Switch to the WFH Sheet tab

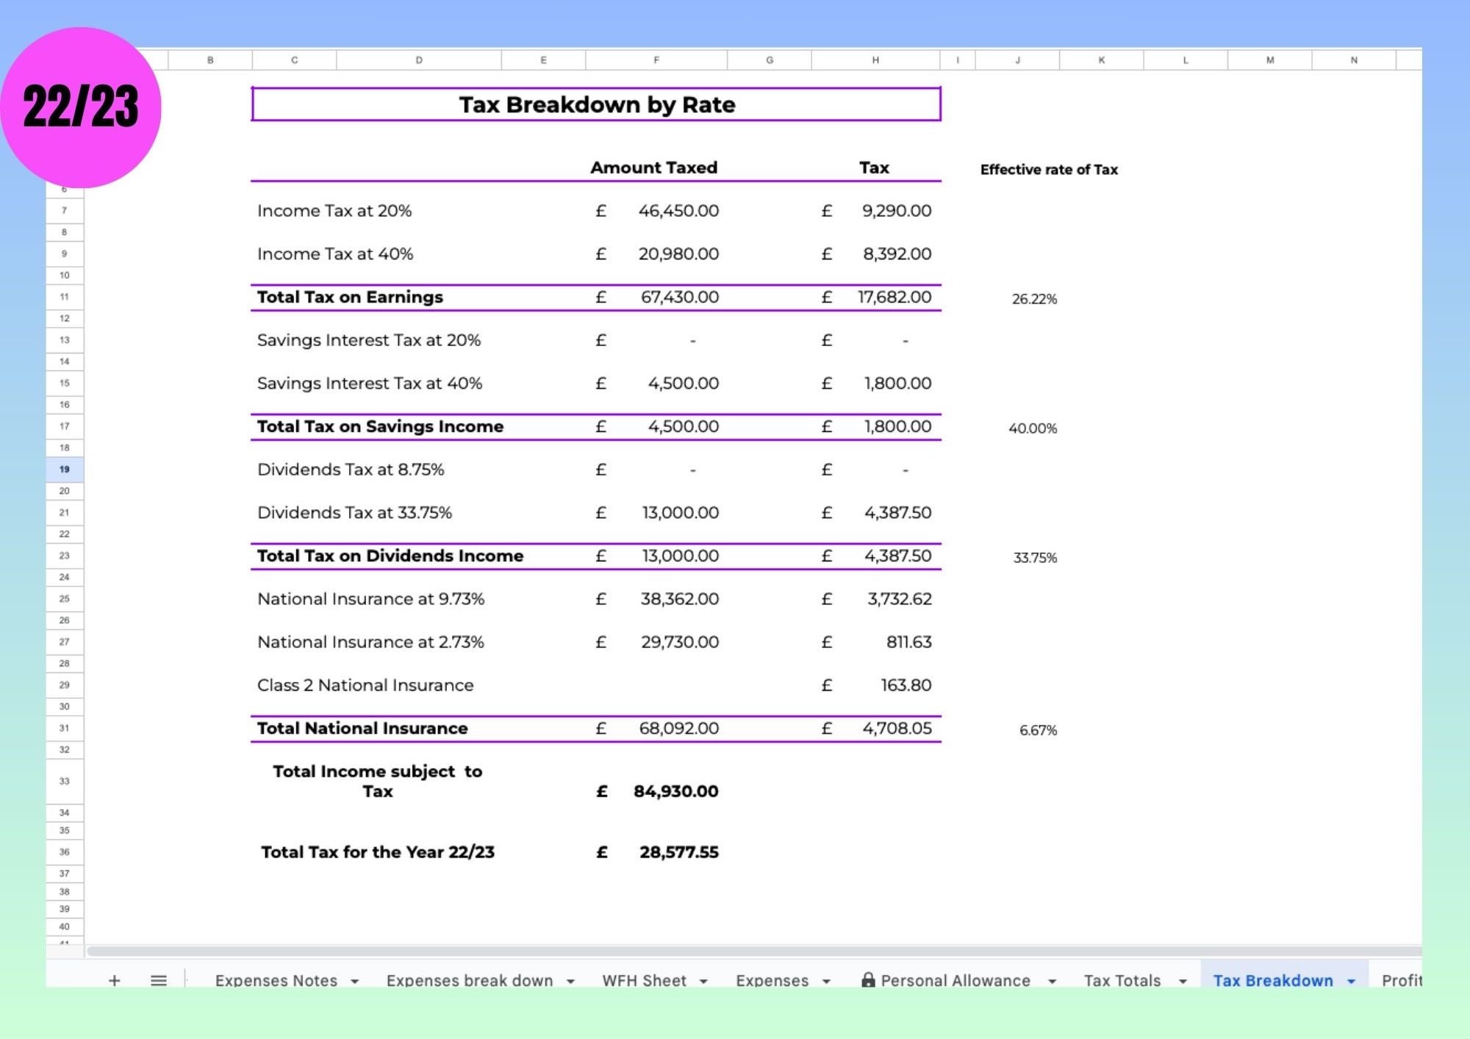645,980
